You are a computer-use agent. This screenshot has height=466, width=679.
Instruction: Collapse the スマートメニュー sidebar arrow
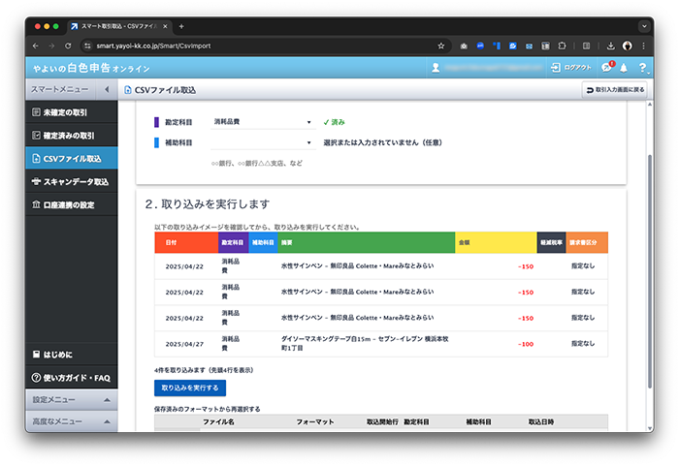click(107, 89)
